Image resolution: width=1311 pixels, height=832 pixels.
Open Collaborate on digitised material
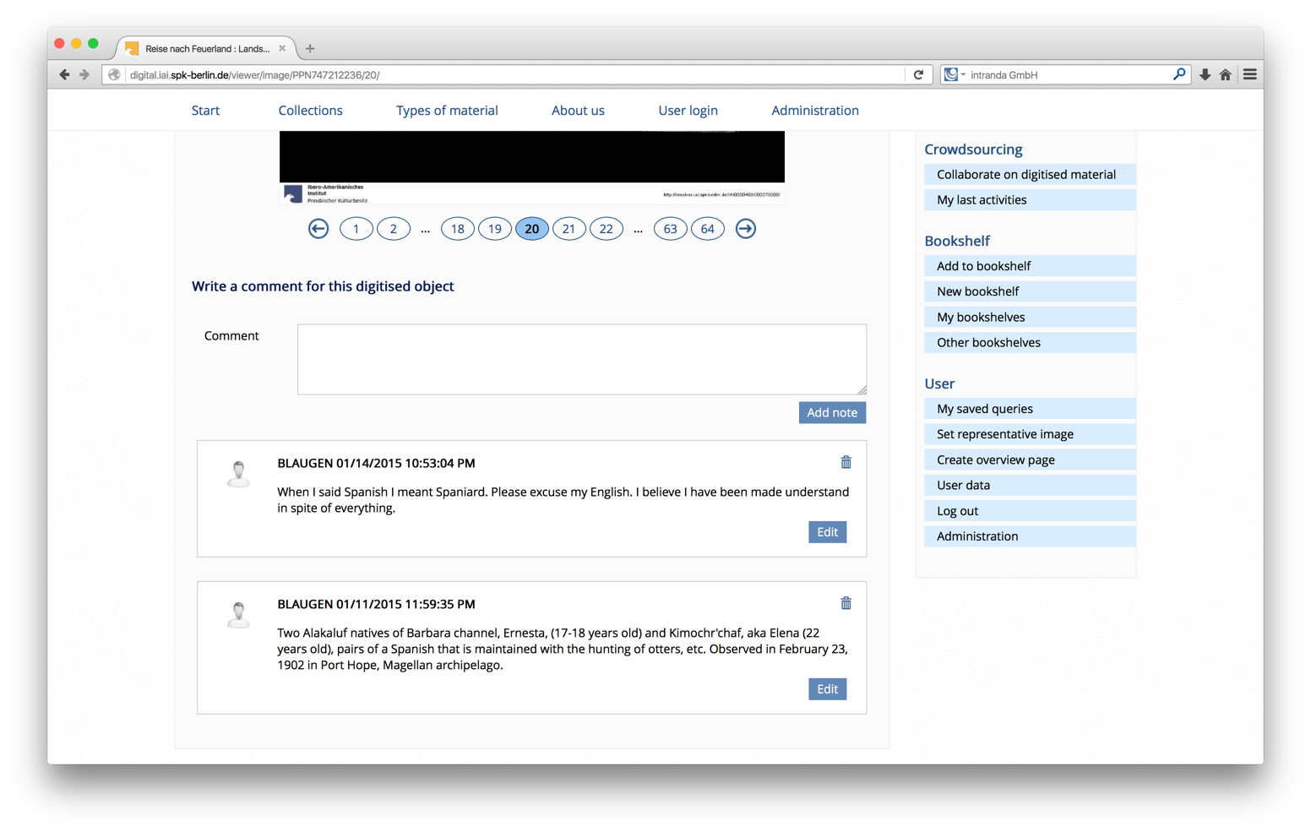tap(1030, 174)
